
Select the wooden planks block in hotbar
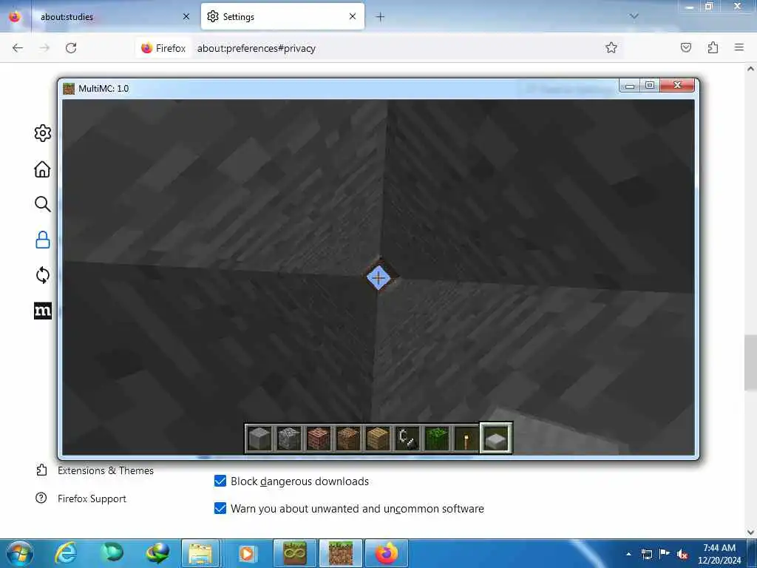(378, 438)
